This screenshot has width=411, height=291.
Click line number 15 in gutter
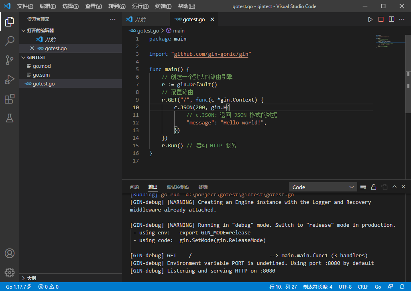click(x=136, y=145)
